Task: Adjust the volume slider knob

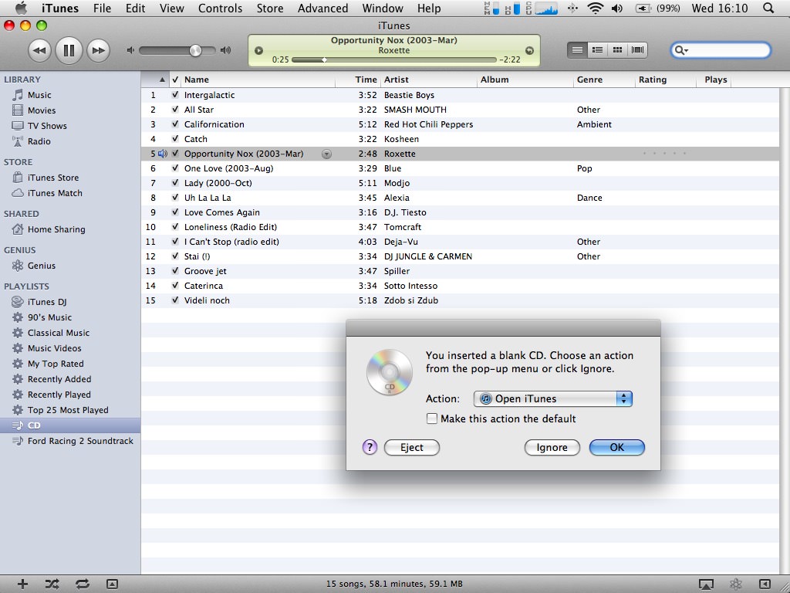Action: [x=195, y=50]
